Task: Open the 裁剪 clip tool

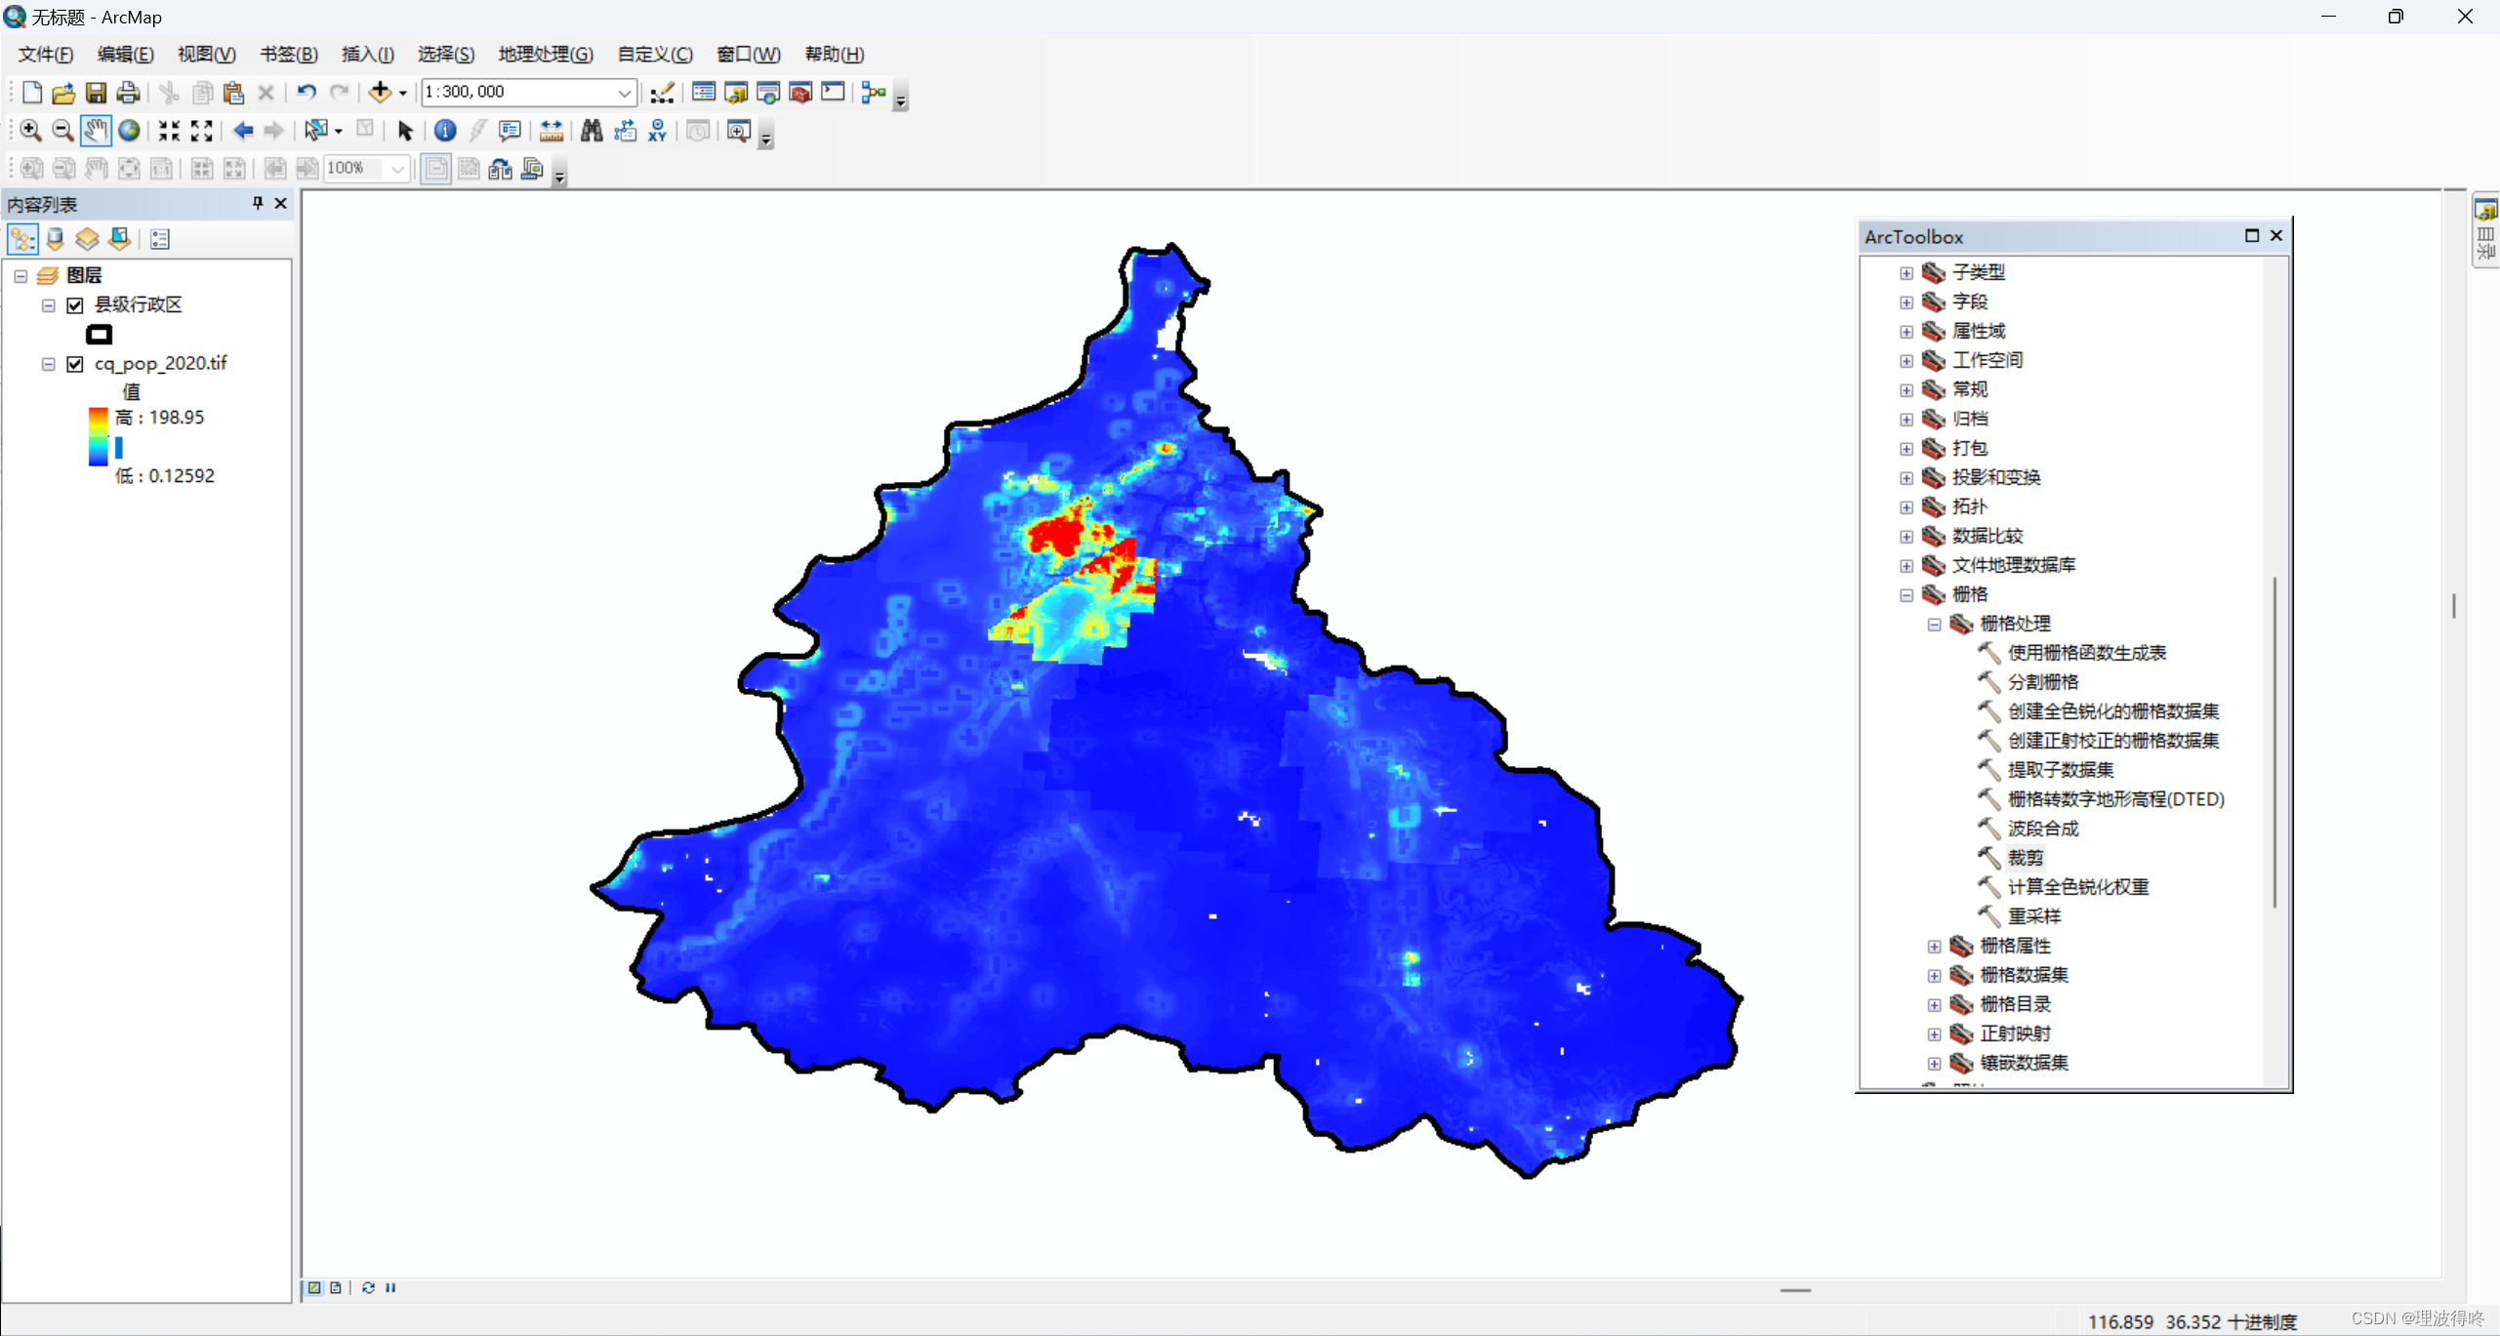Action: point(2025,858)
